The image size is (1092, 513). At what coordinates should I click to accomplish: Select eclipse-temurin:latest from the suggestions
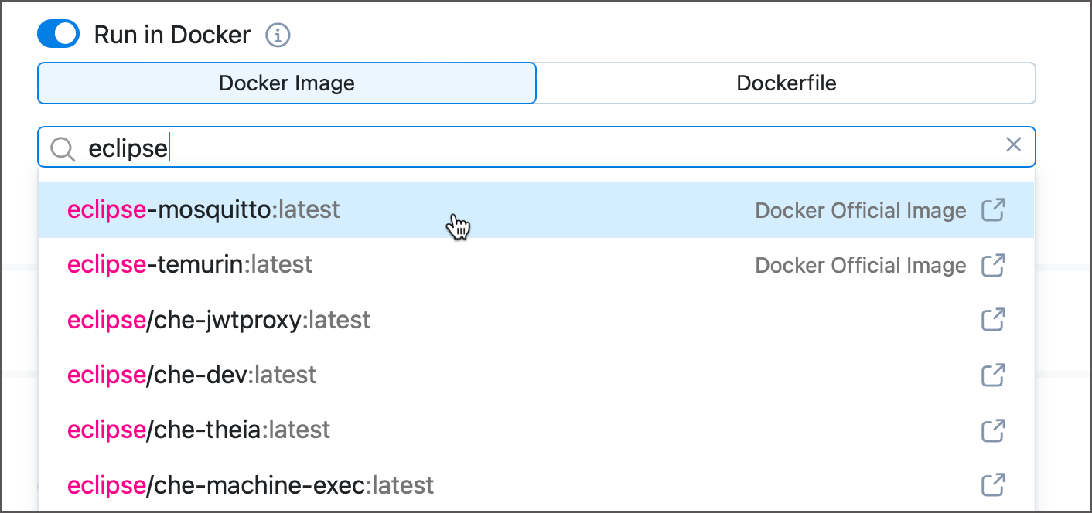pyautogui.click(x=189, y=265)
